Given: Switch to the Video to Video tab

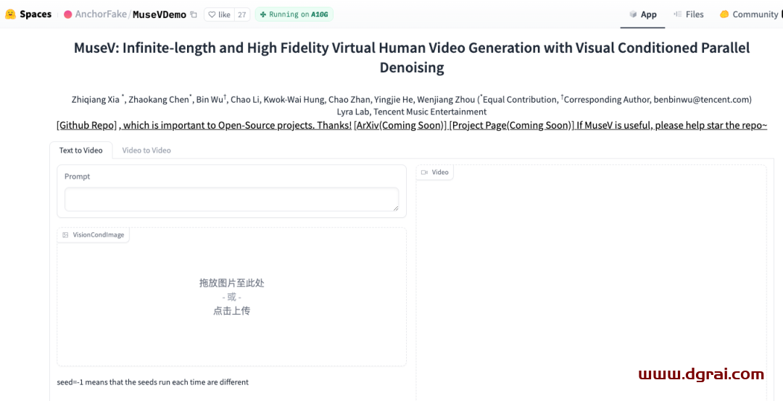Looking at the screenshot, I should pos(146,150).
